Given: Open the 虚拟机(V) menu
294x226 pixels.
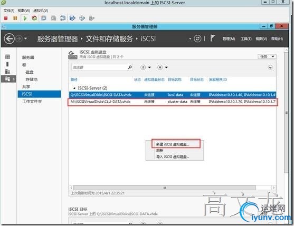Looking at the screenshot, I should pos(41,11).
